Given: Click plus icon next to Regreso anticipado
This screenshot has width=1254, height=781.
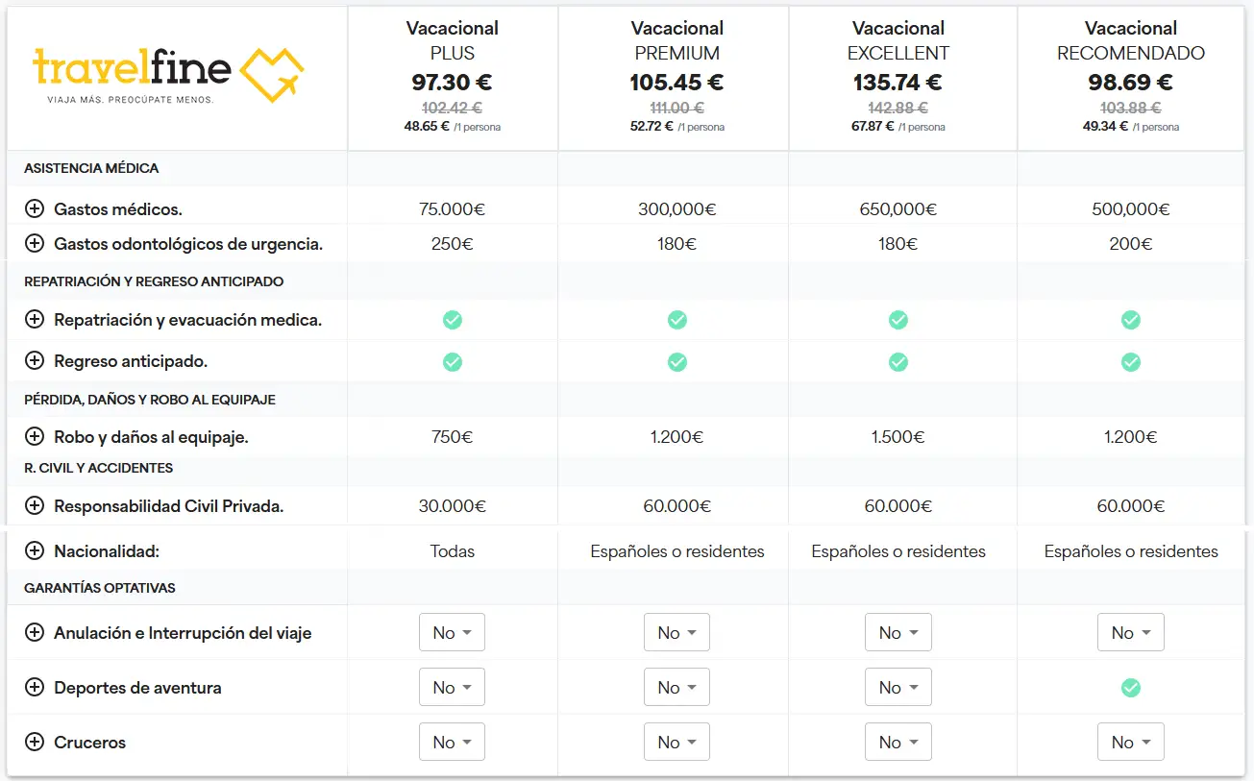Looking at the screenshot, I should click(x=35, y=362).
